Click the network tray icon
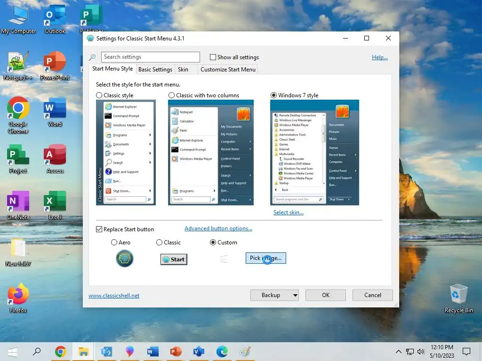482x361 pixels. coord(410,352)
